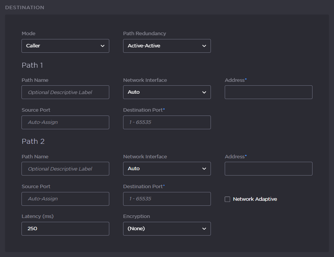Click the Path 1 Source Port field

click(65, 122)
